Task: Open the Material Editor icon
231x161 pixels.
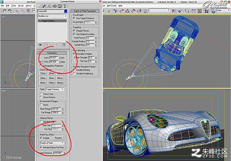Action: [206, 11]
